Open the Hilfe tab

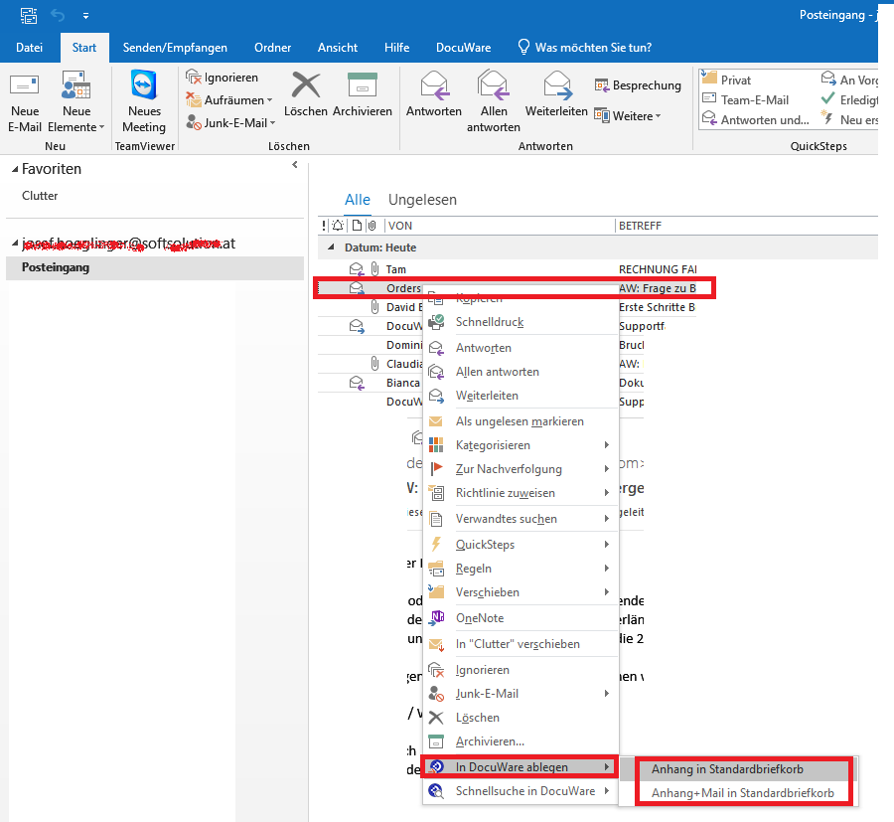click(x=396, y=48)
